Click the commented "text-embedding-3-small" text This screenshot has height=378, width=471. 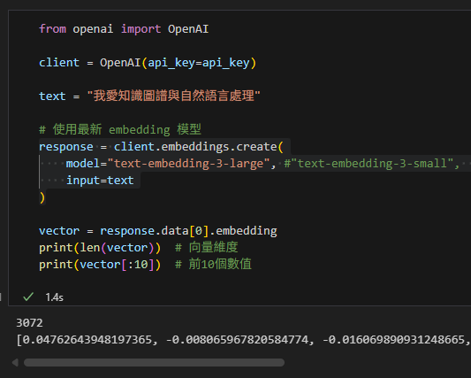tap(372, 164)
